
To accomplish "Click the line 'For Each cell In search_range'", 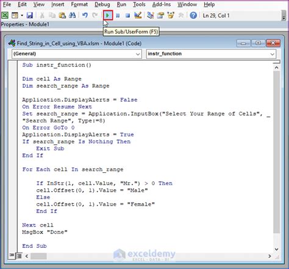I will click(x=73, y=170).
